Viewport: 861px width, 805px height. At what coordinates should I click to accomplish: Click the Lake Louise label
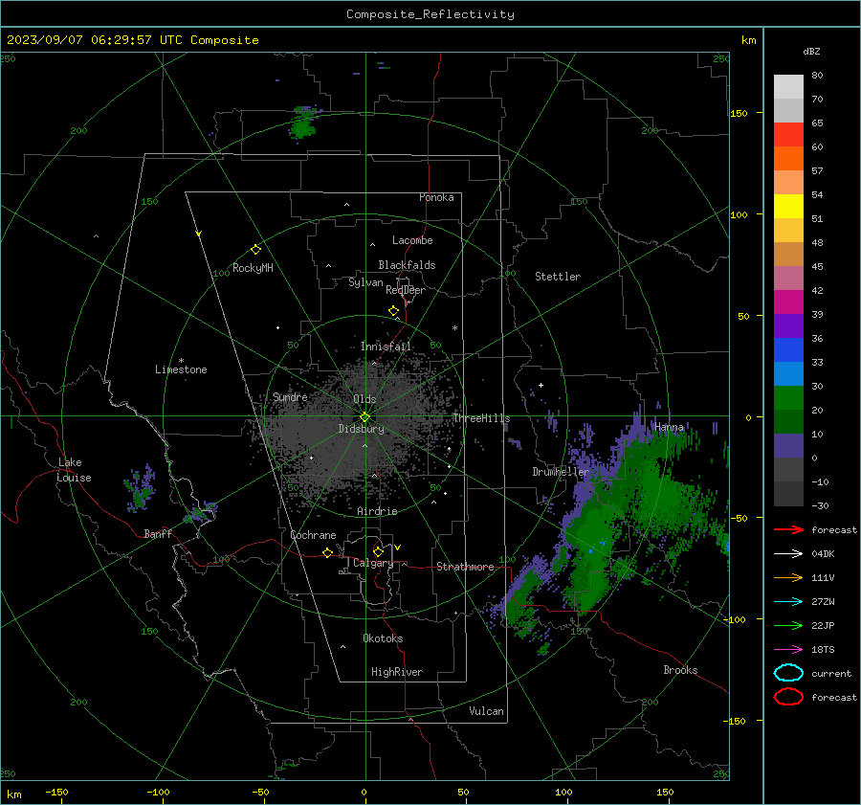click(74, 470)
